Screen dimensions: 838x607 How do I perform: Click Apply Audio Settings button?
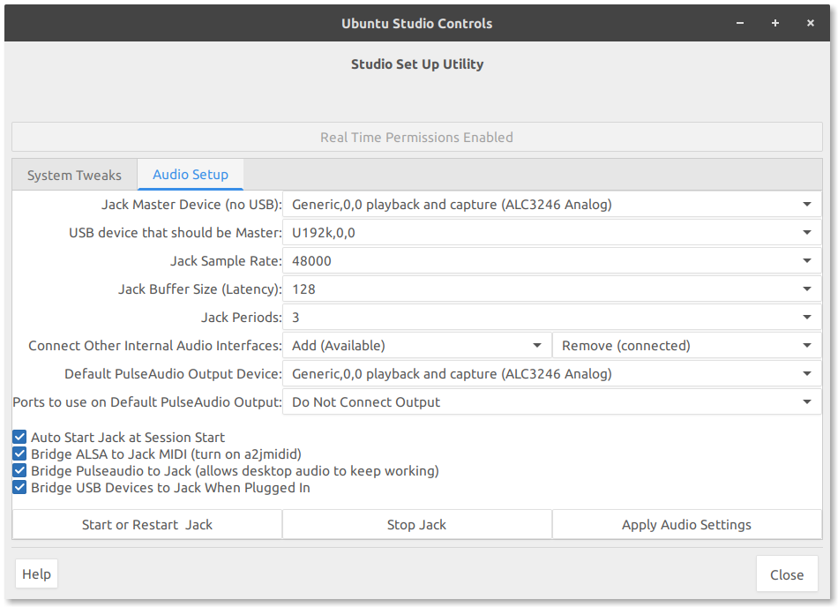(686, 524)
